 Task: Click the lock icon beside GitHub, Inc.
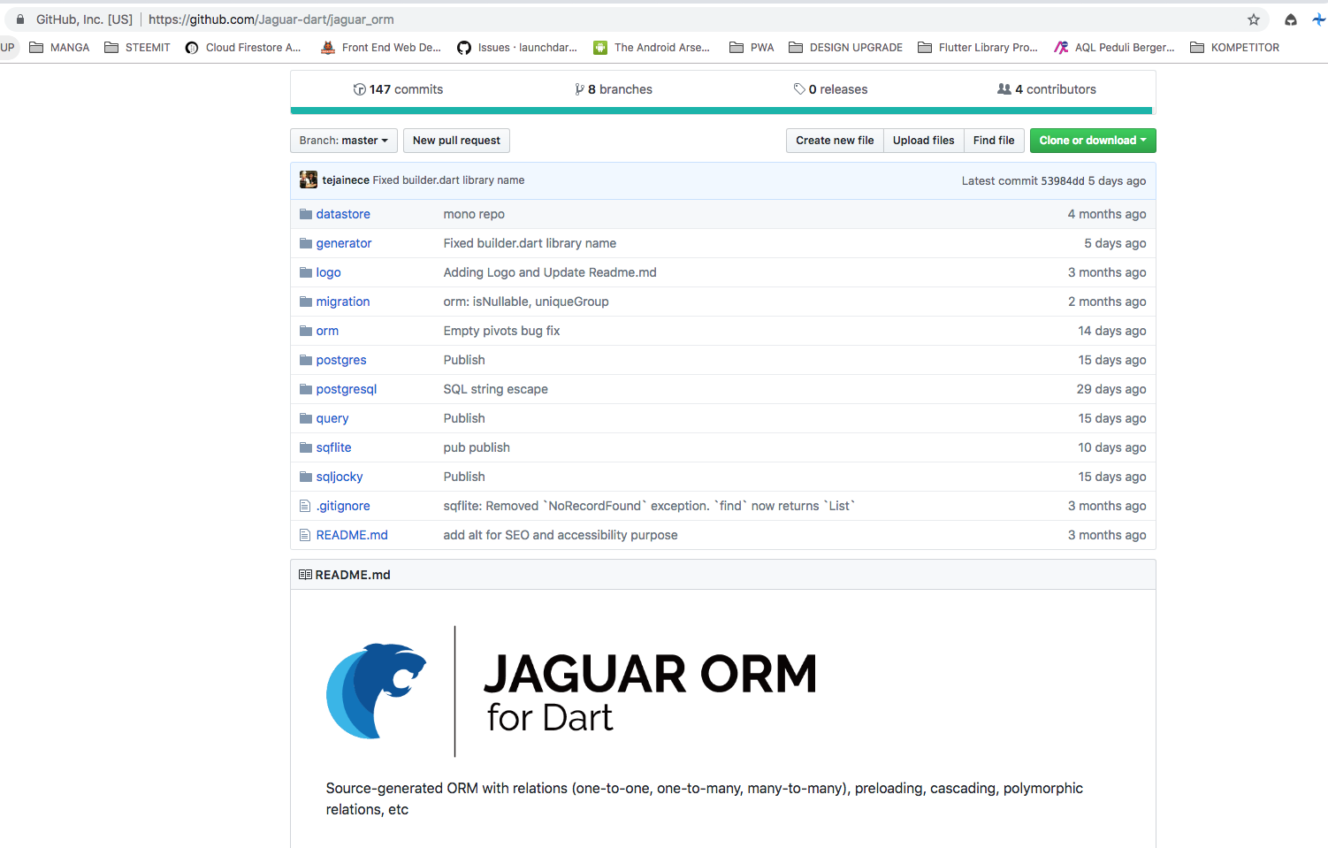tap(20, 19)
